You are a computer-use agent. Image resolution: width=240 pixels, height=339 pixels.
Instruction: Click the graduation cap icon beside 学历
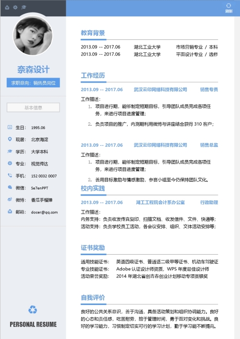[10, 151]
